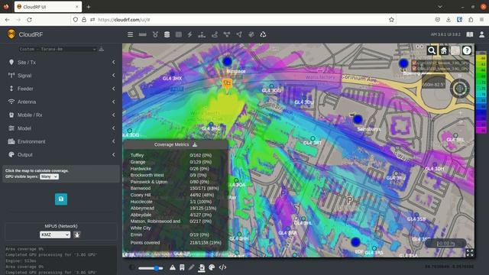Open the hamburger menu in CloudRF toolbar
This screenshot has width=489, height=275.
point(130,34)
